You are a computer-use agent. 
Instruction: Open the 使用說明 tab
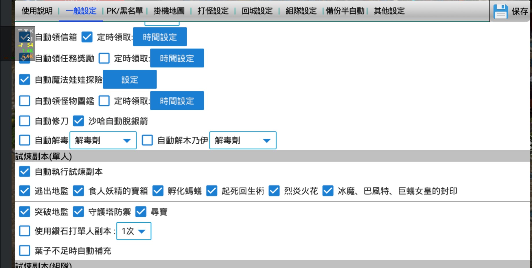[37, 11]
